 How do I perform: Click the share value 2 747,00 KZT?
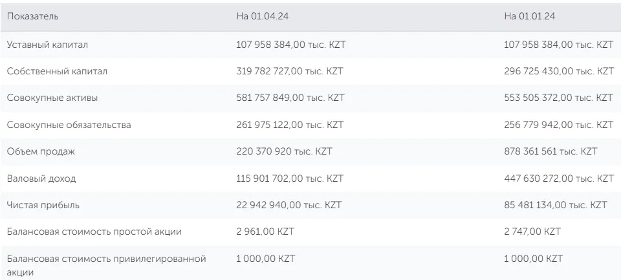533,232
